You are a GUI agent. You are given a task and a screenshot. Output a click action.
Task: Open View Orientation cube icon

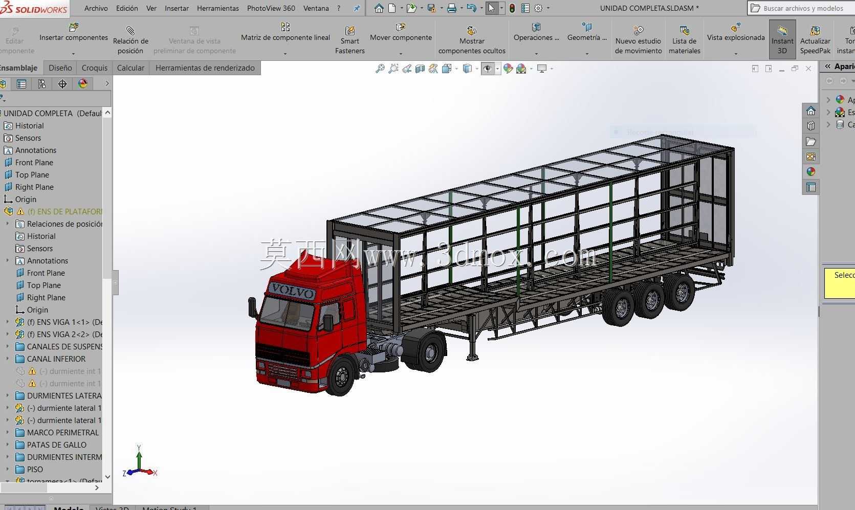coord(447,69)
